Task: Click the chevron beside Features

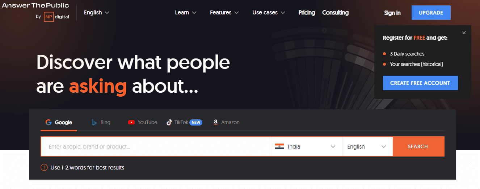Action: pyautogui.click(x=237, y=13)
